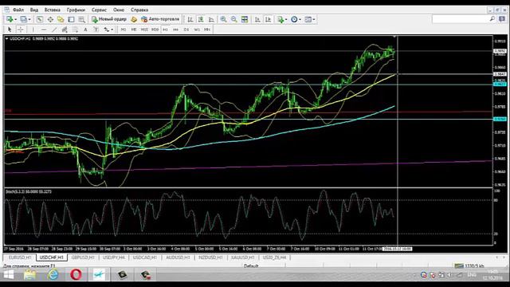Select the vertical line tool
Screen dimensions: 510x287
pos(33,29)
